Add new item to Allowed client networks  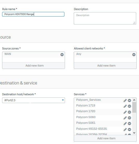(105, 66)
